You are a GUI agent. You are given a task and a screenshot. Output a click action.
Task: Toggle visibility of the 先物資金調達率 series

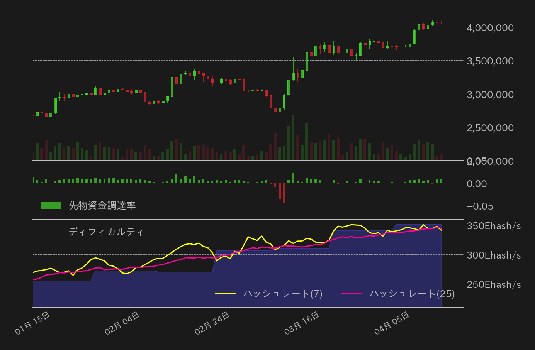[51, 206]
